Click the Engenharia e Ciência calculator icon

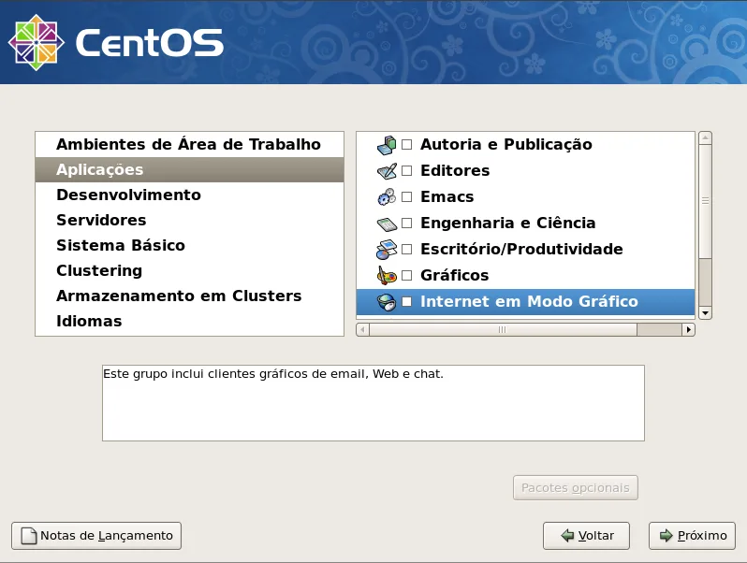point(387,224)
